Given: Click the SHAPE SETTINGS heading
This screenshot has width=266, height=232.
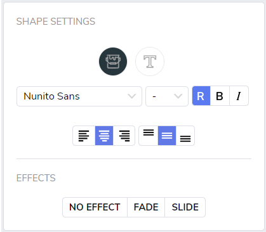Looking at the screenshot, I should (x=56, y=22).
